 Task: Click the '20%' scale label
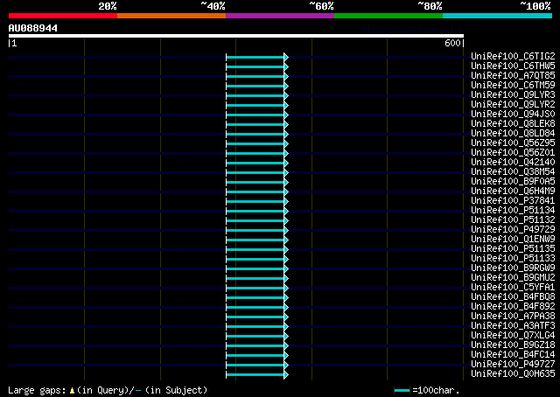(x=108, y=6)
